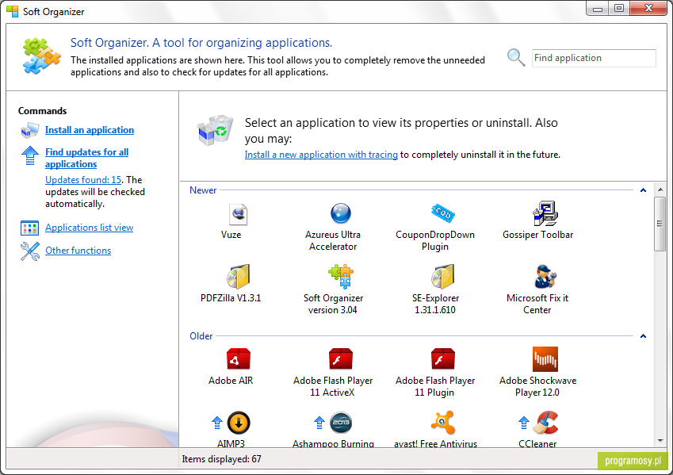Select the Adobe Flash Player 11 ActiveX icon
Viewport: 673px width, 475px height.
340,359
